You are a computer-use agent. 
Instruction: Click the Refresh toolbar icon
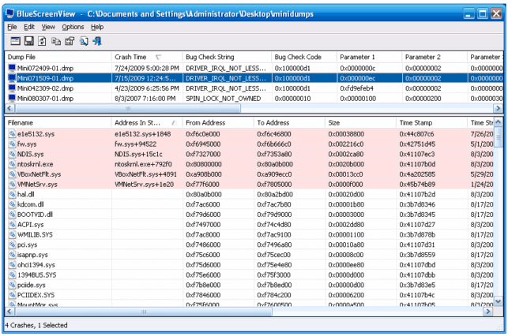42,41
